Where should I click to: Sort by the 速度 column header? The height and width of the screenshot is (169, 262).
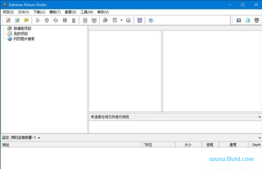click(x=234, y=145)
